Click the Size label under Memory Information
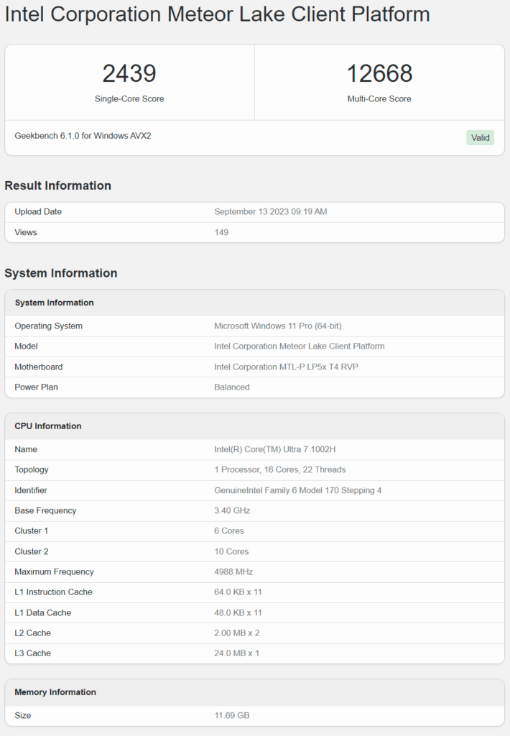The image size is (510, 736). 22,716
